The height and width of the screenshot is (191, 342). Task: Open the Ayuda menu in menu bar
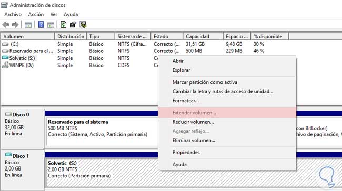click(x=71, y=14)
